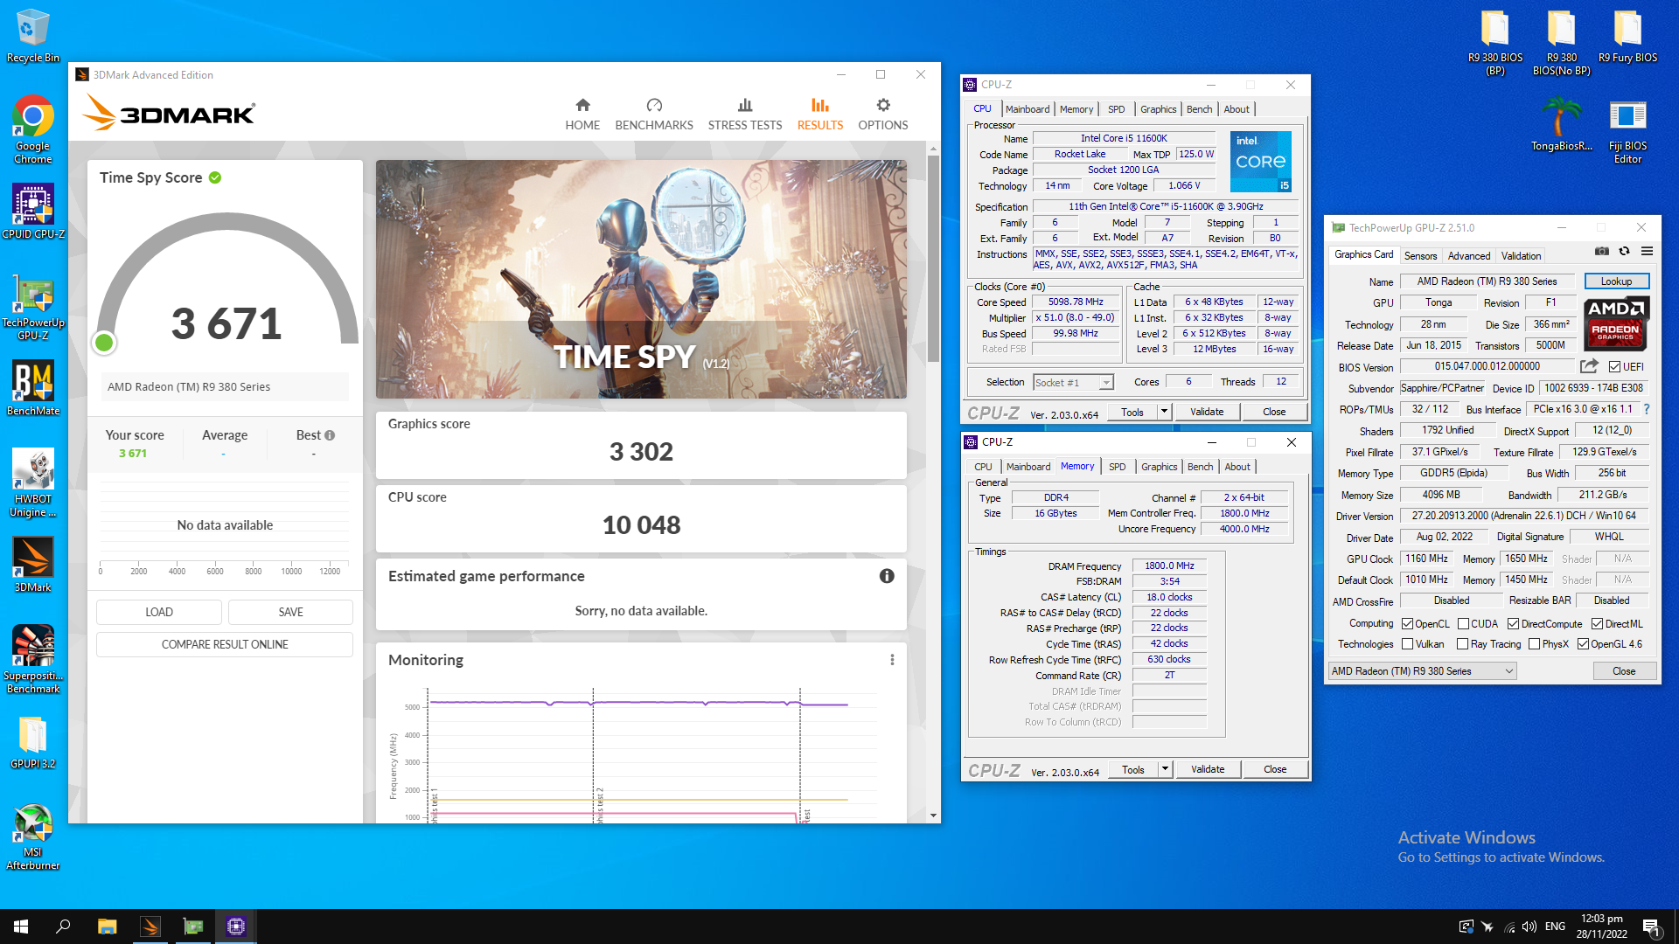Toggle the OpenGL 4.6 checkbox
The width and height of the screenshot is (1679, 944).
tap(1583, 644)
